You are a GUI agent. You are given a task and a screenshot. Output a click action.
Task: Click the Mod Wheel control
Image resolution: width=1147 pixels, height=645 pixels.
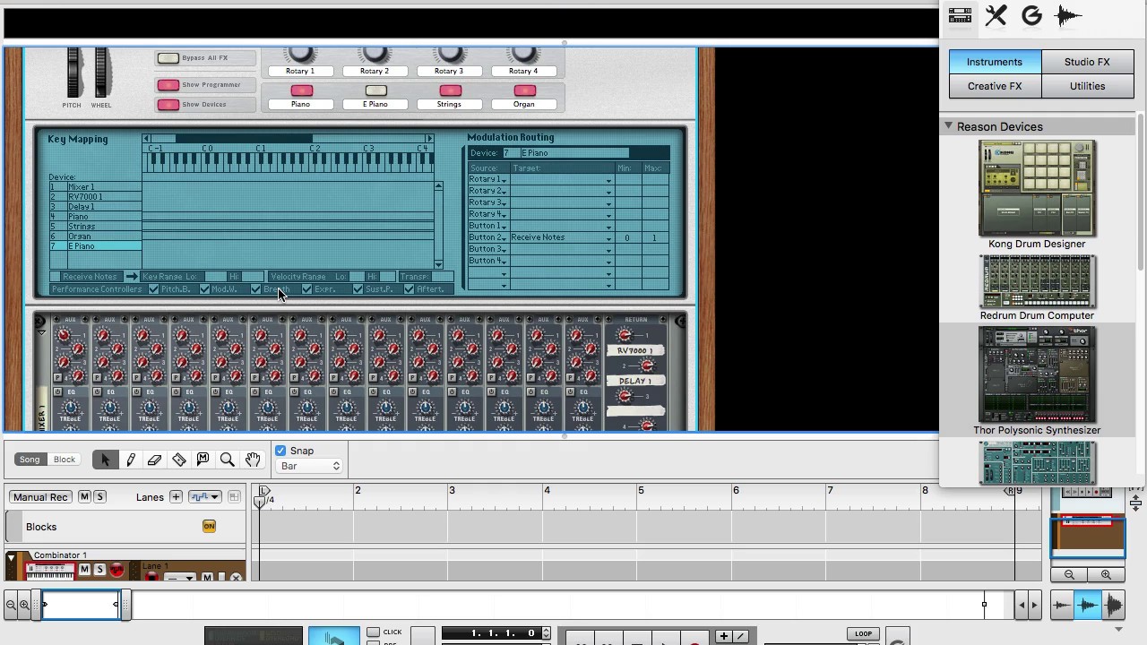pyautogui.click(x=102, y=73)
